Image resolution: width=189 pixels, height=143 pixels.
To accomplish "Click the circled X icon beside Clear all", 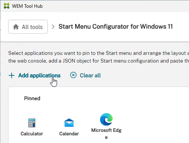I will coord(73,75).
